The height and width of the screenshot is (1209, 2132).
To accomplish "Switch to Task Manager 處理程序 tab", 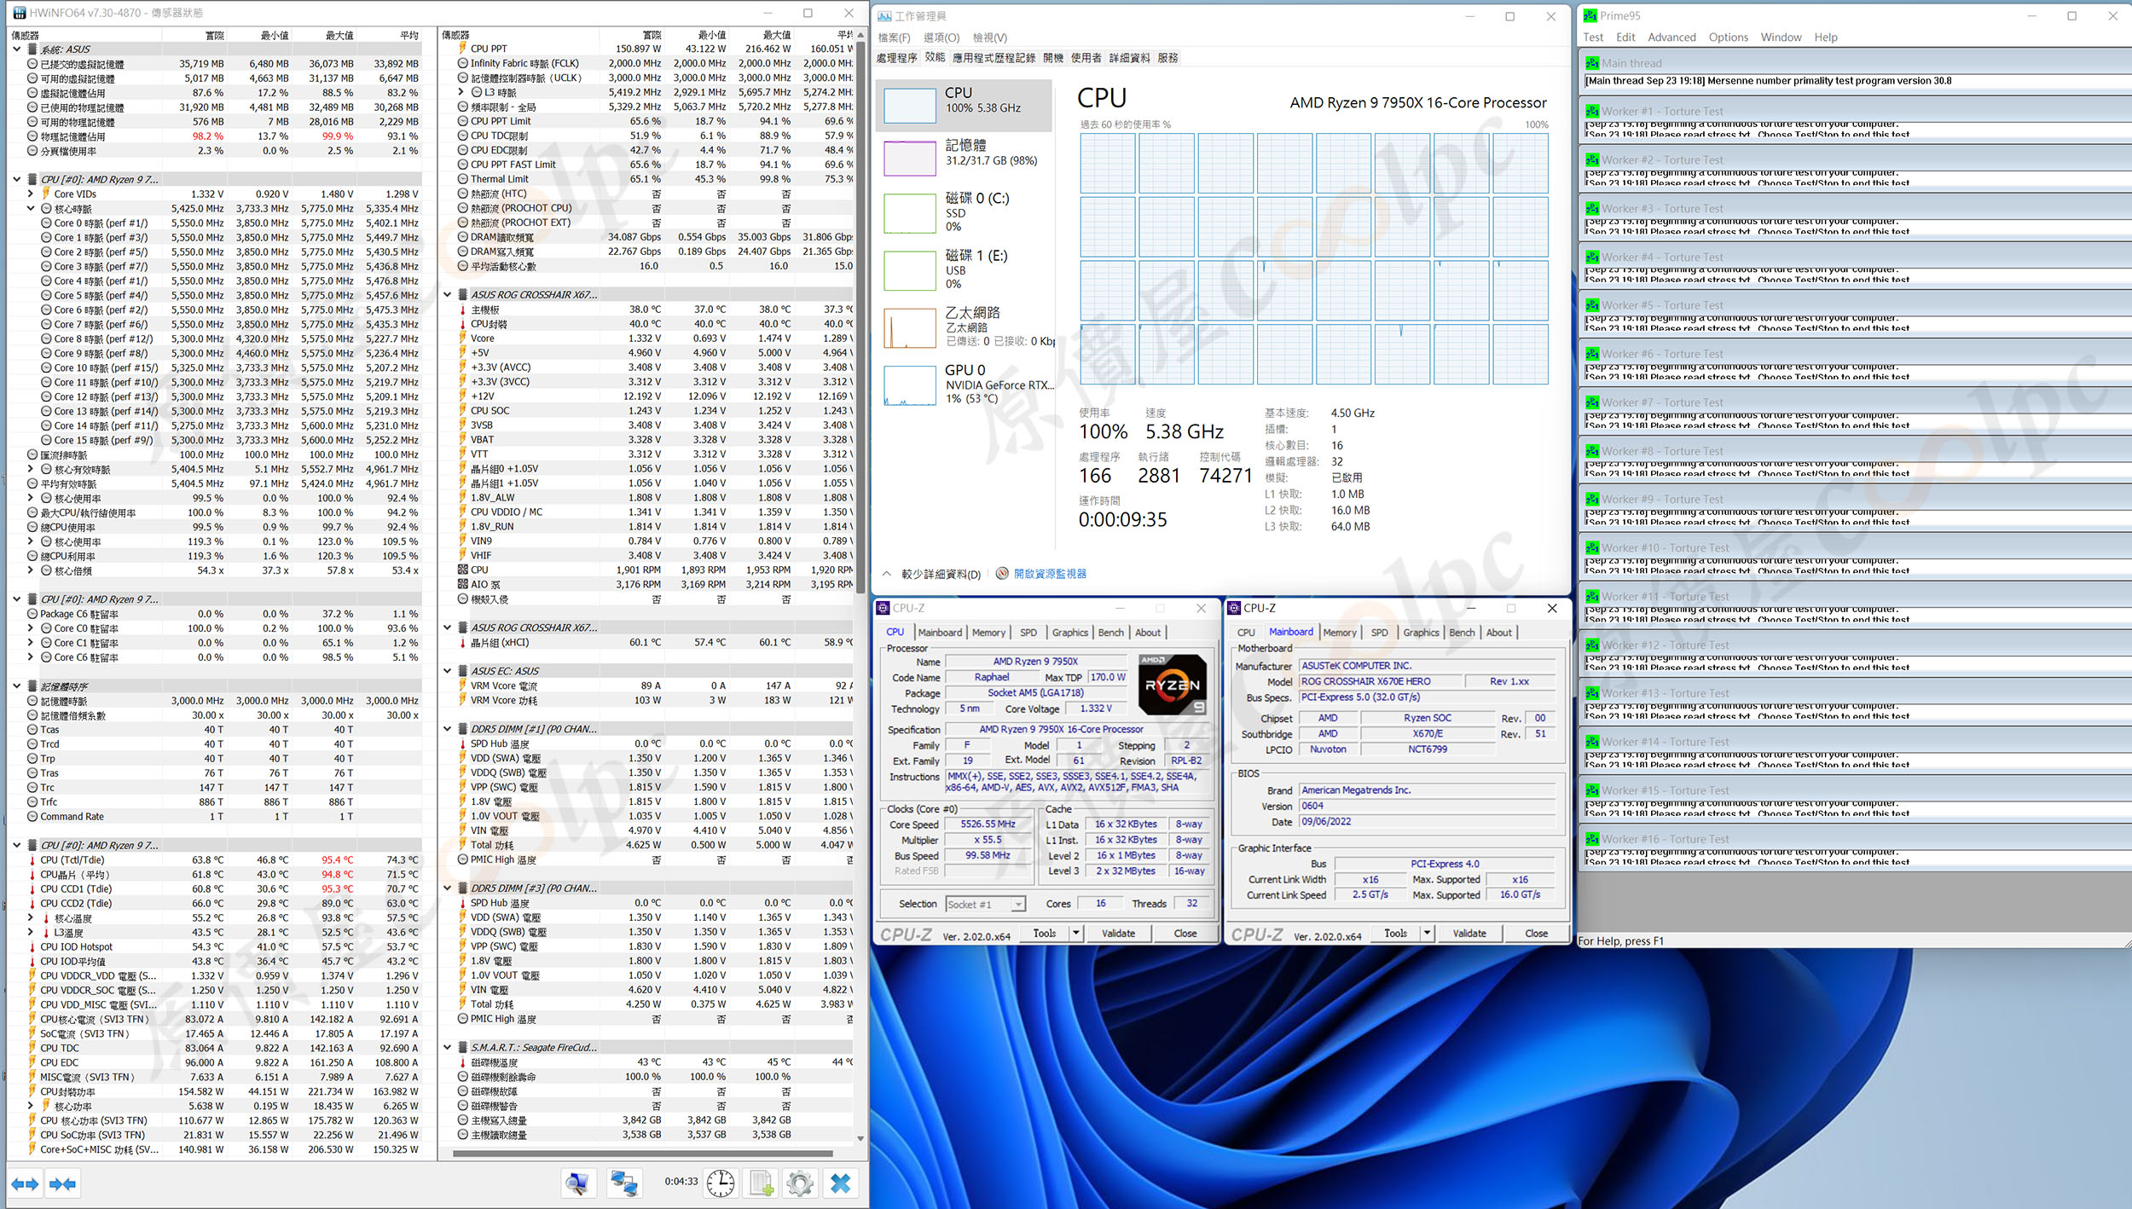I will coord(897,58).
